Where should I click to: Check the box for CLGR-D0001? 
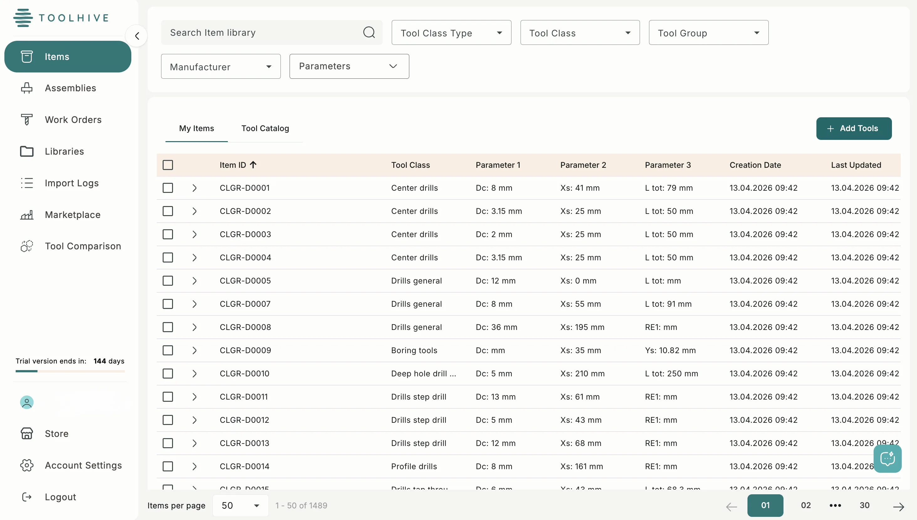click(x=168, y=188)
